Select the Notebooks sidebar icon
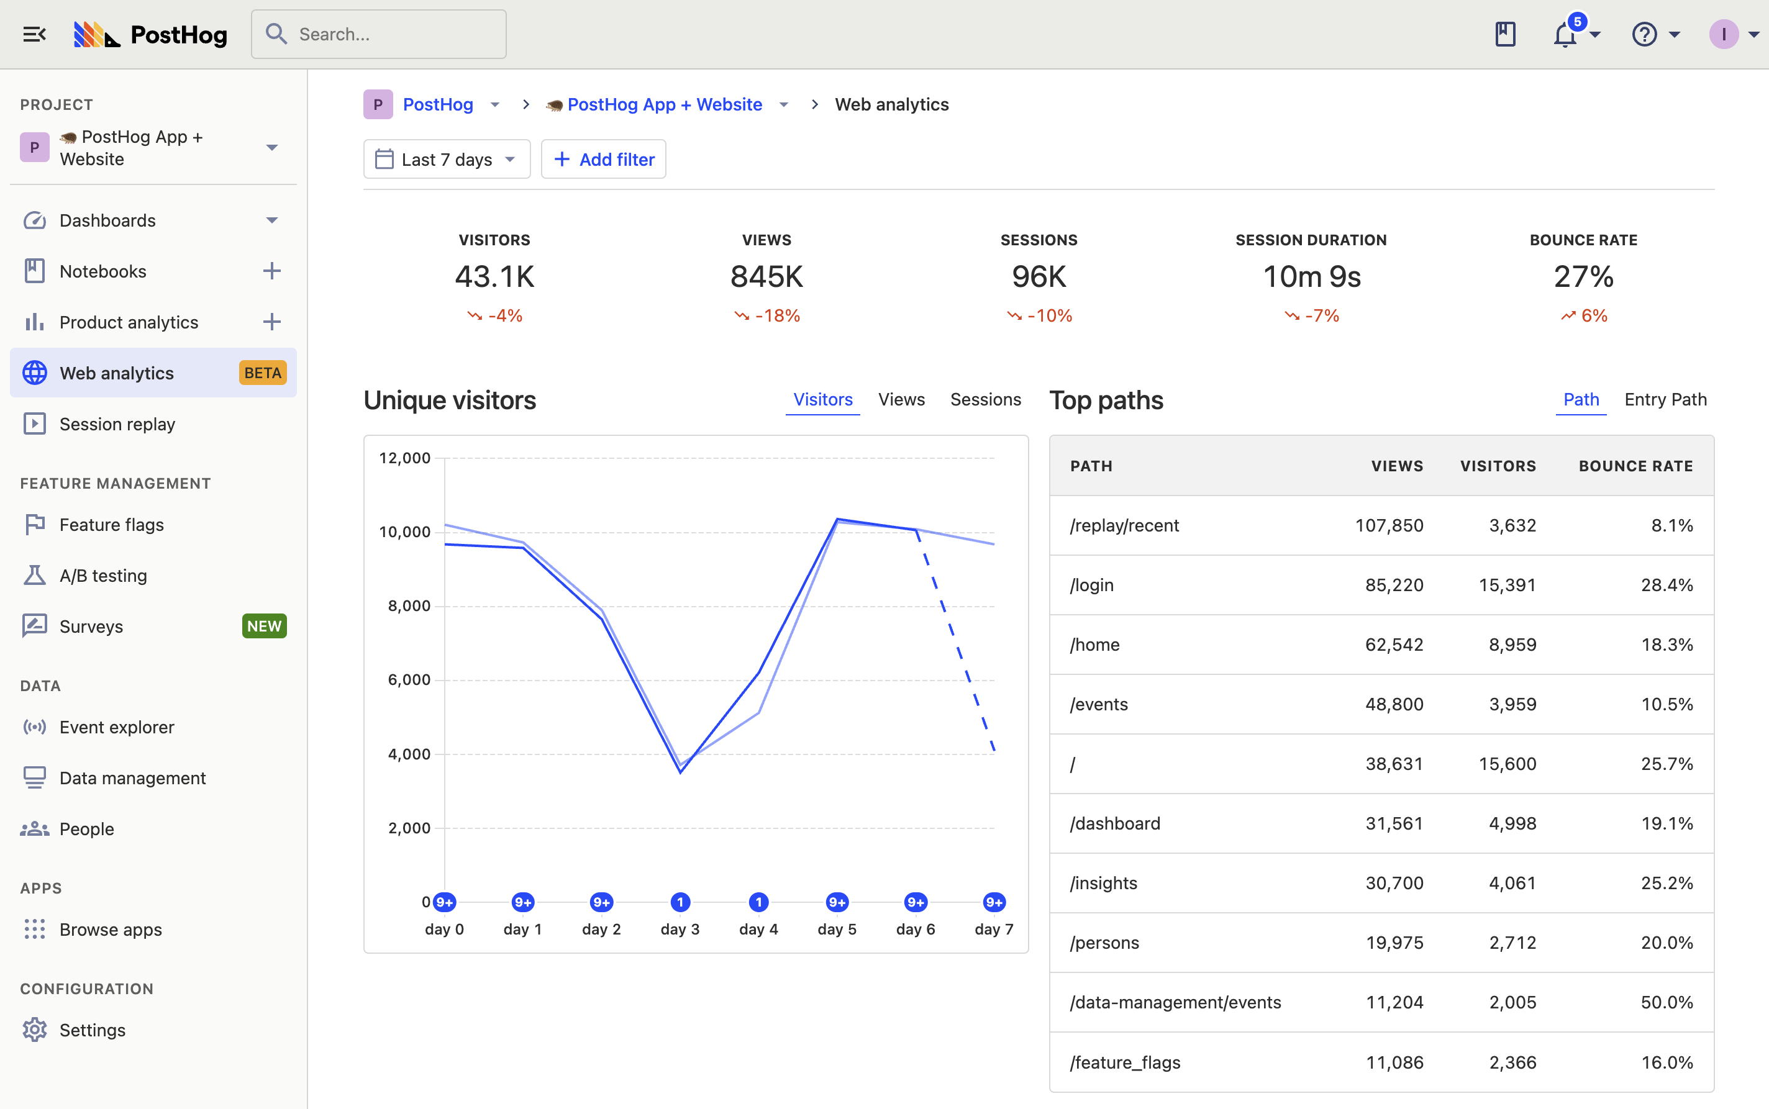 pyautogui.click(x=35, y=271)
